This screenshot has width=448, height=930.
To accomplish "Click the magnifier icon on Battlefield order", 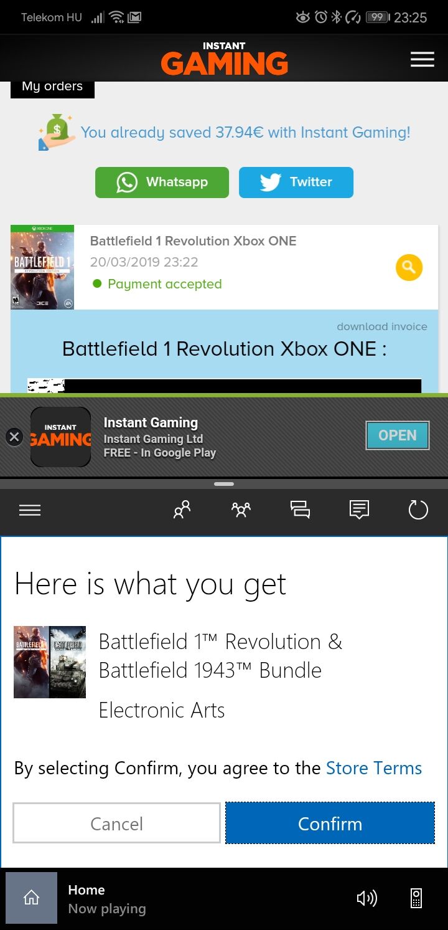I will pyautogui.click(x=409, y=268).
